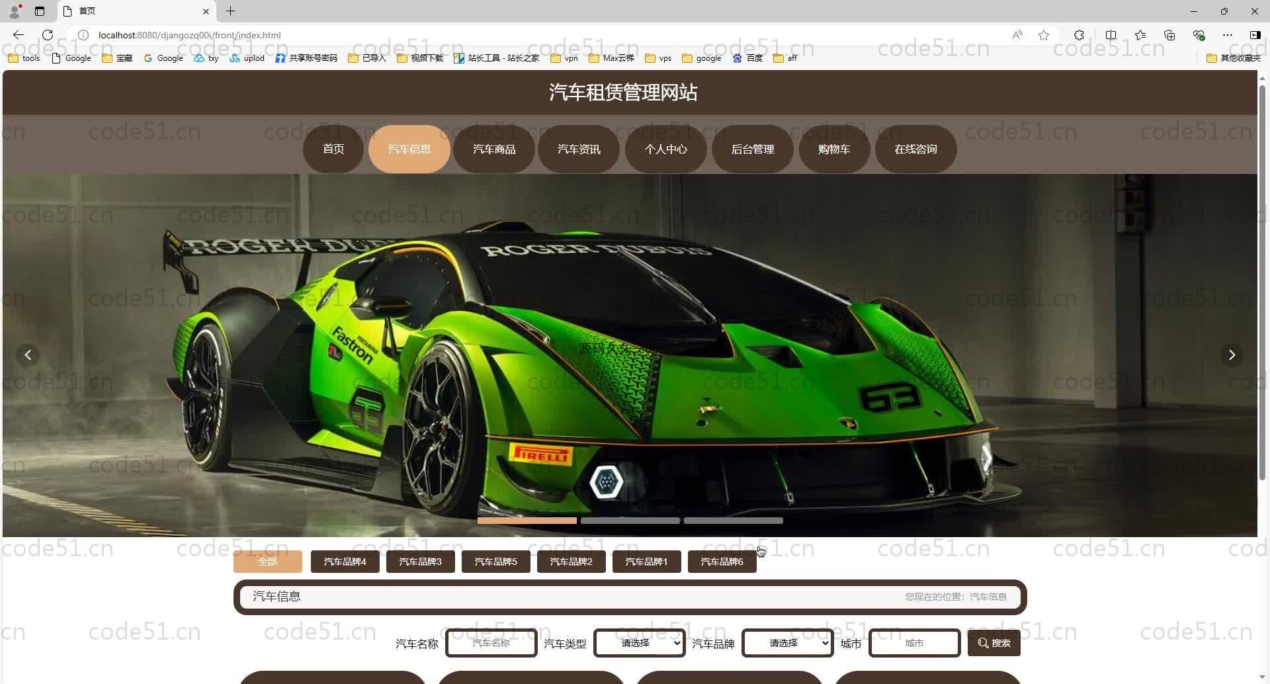Toggle browser sidebar icon

tap(1255, 35)
